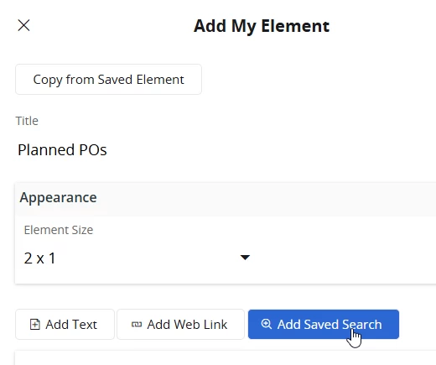Close the Add My Element dialog
This screenshot has height=365, width=436.
pyautogui.click(x=23, y=25)
